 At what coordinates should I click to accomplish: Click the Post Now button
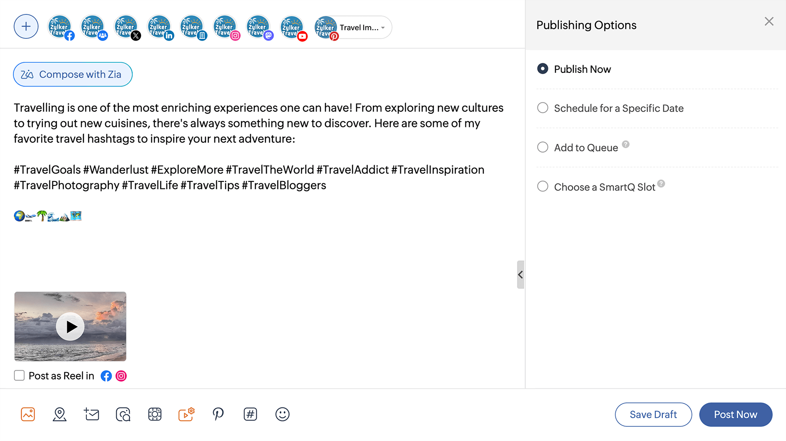735,414
